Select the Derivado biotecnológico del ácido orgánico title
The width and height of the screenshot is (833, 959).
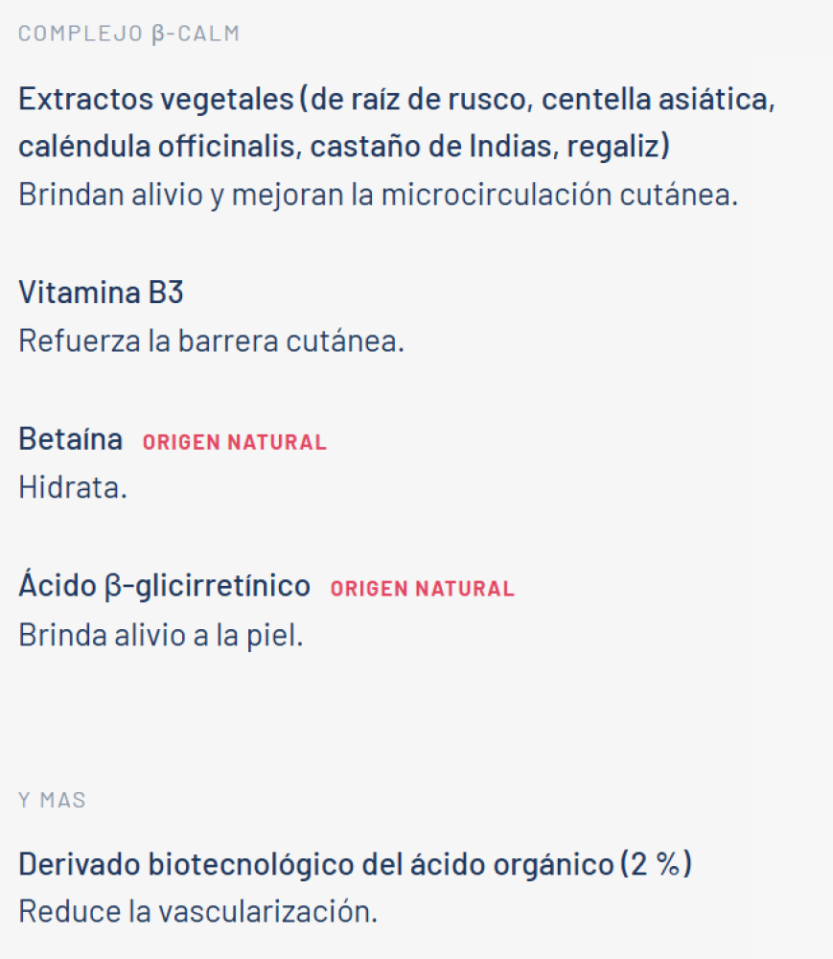[x=316, y=864]
